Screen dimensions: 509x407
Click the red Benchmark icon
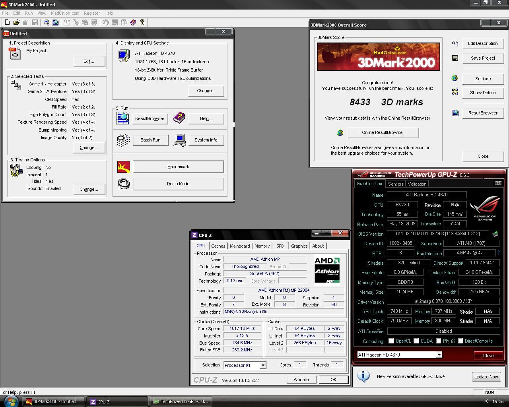tap(124, 167)
